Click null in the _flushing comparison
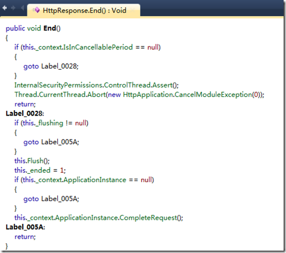The image size is (286, 253). [x=80, y=123]
